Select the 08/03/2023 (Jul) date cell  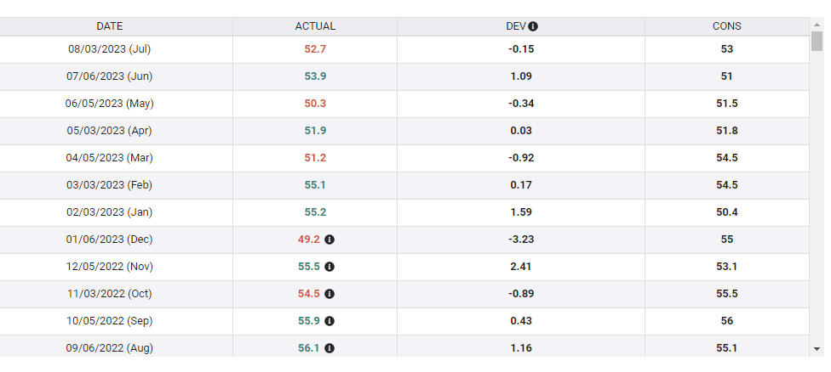110,49
